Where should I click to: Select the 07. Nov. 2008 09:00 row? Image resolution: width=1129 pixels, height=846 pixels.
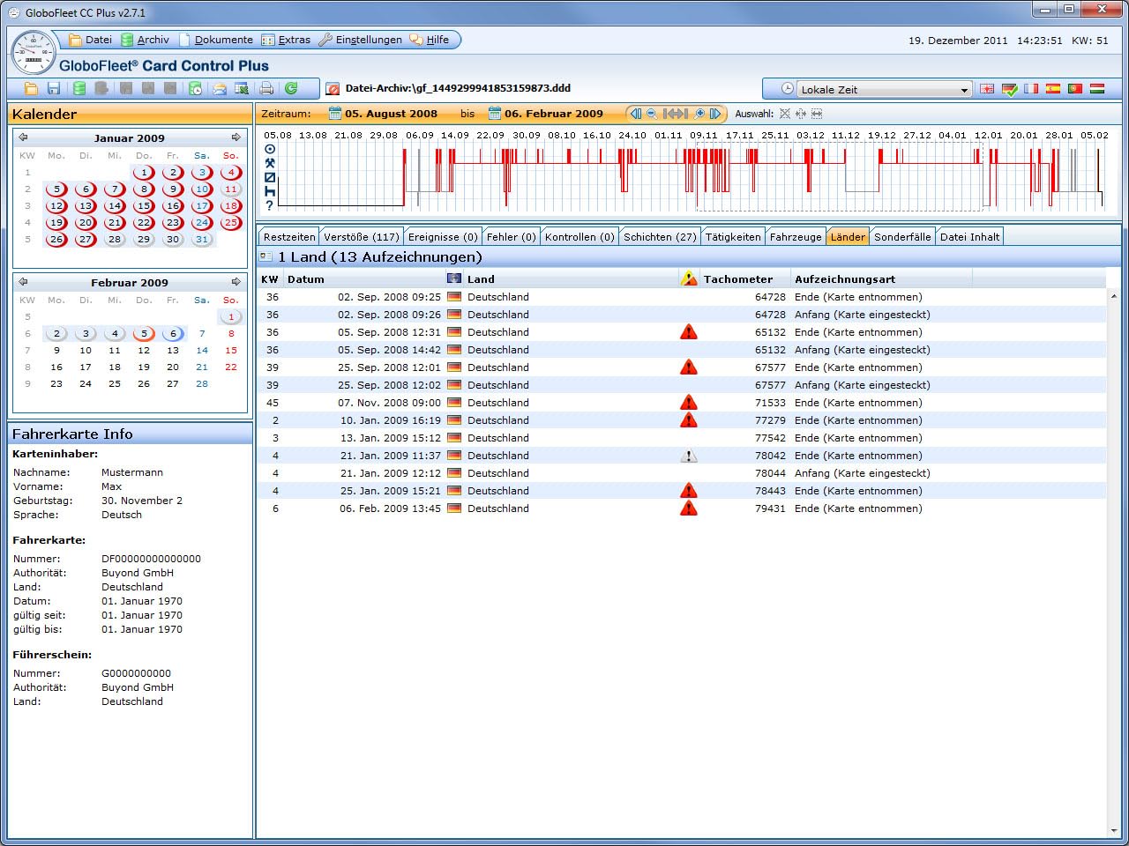[x=682, y=403]
